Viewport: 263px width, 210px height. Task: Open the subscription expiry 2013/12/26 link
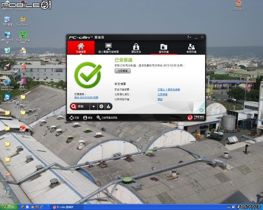point(86,98)
